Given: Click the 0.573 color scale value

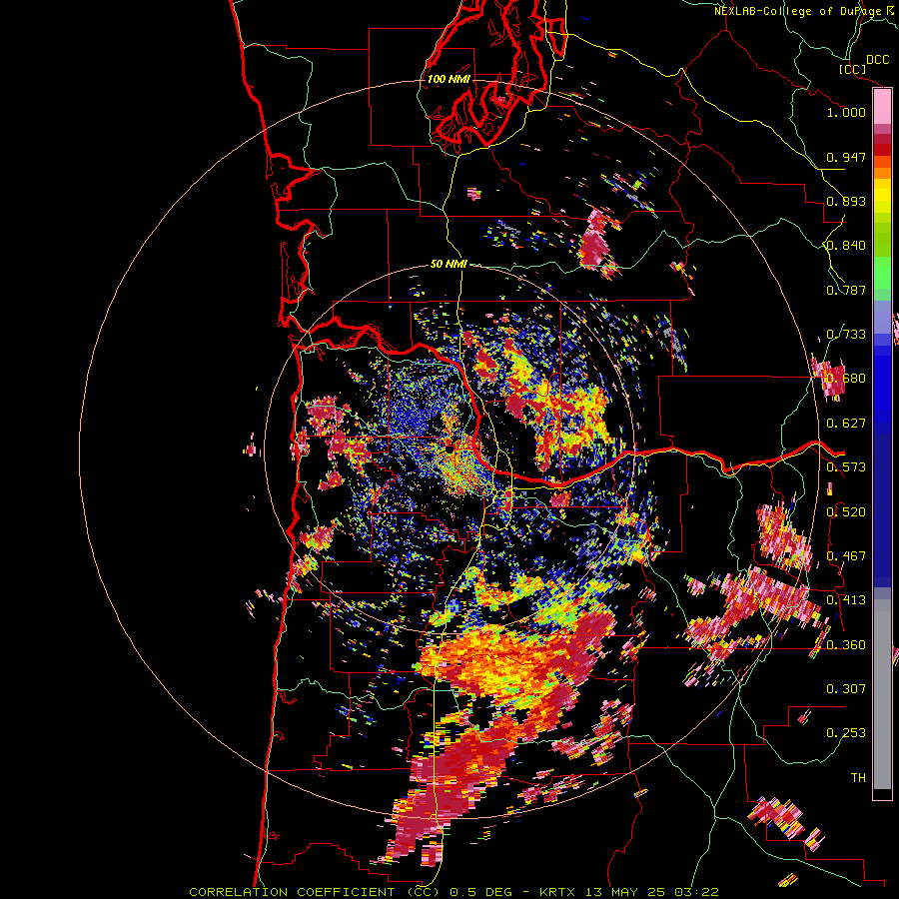Looking at the screenshot, I should 846,467.
